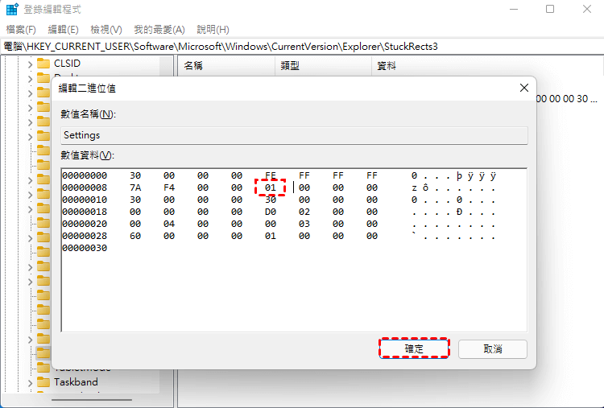
Task: Click the Registry Editor app icon in title bar
Action: point(13,10)
